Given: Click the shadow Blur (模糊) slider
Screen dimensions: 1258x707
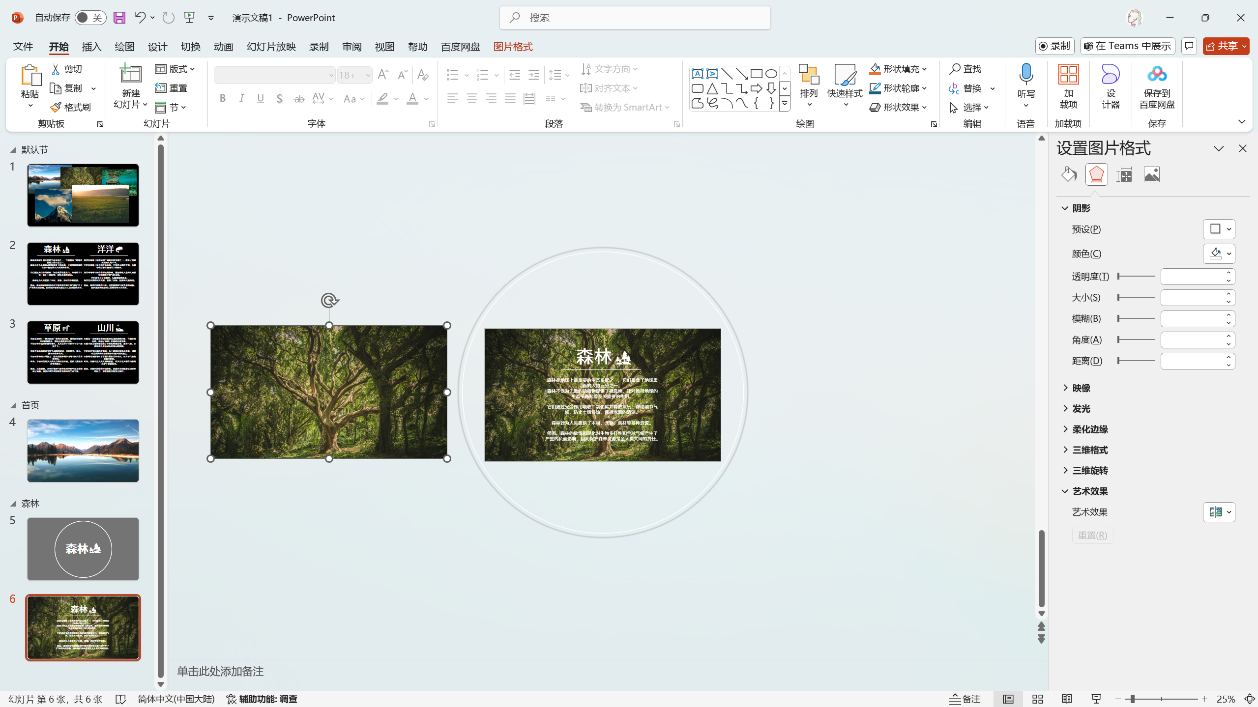Looking at the screenshot, I should pos(1136,318).
